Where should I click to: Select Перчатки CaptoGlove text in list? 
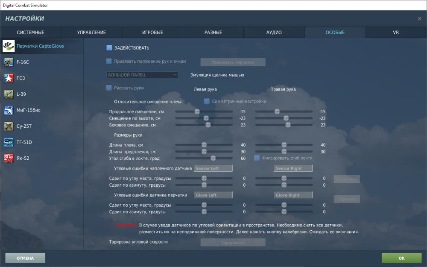point(40,46)
